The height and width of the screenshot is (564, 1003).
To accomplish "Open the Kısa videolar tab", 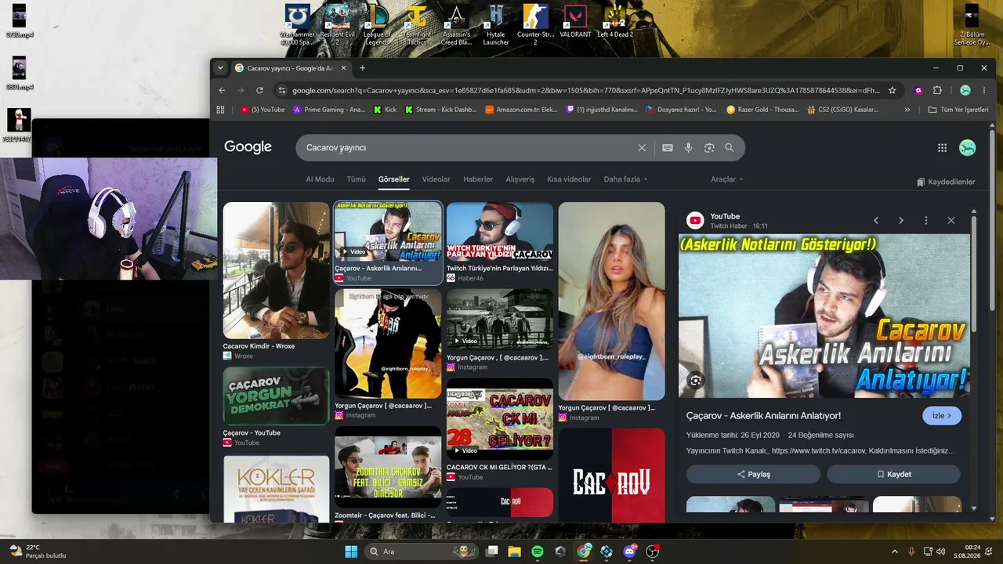I will pyautogui.click(x=569, y=179).
